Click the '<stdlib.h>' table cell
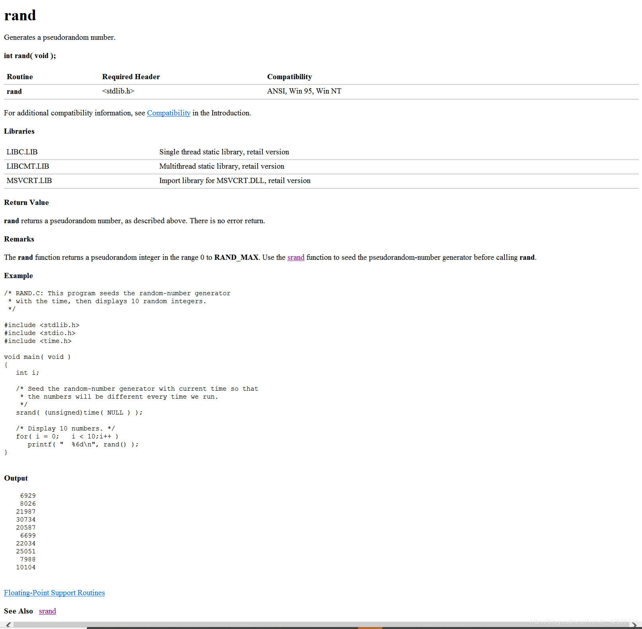 [x=118, y=91]
